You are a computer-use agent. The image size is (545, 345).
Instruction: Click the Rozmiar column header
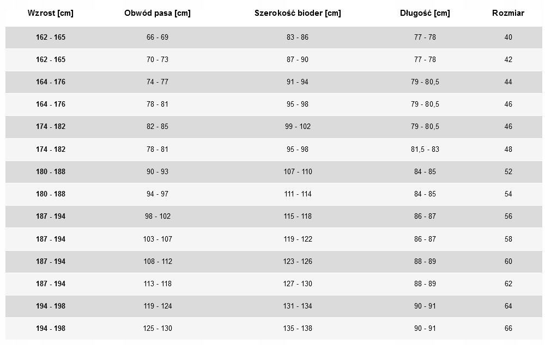tap(508, 13)
